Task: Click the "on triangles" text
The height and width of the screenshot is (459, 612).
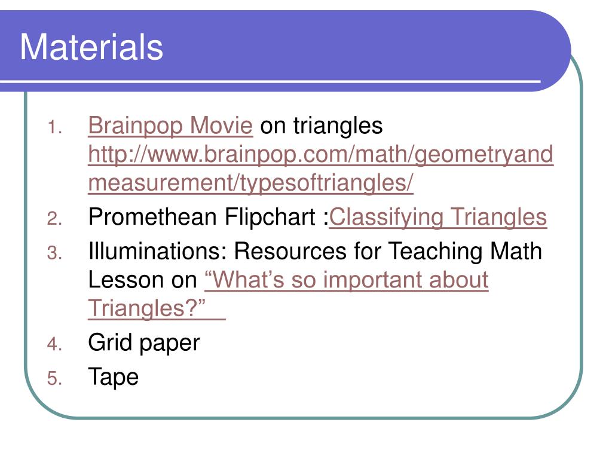Action: (x=321, y=126)
